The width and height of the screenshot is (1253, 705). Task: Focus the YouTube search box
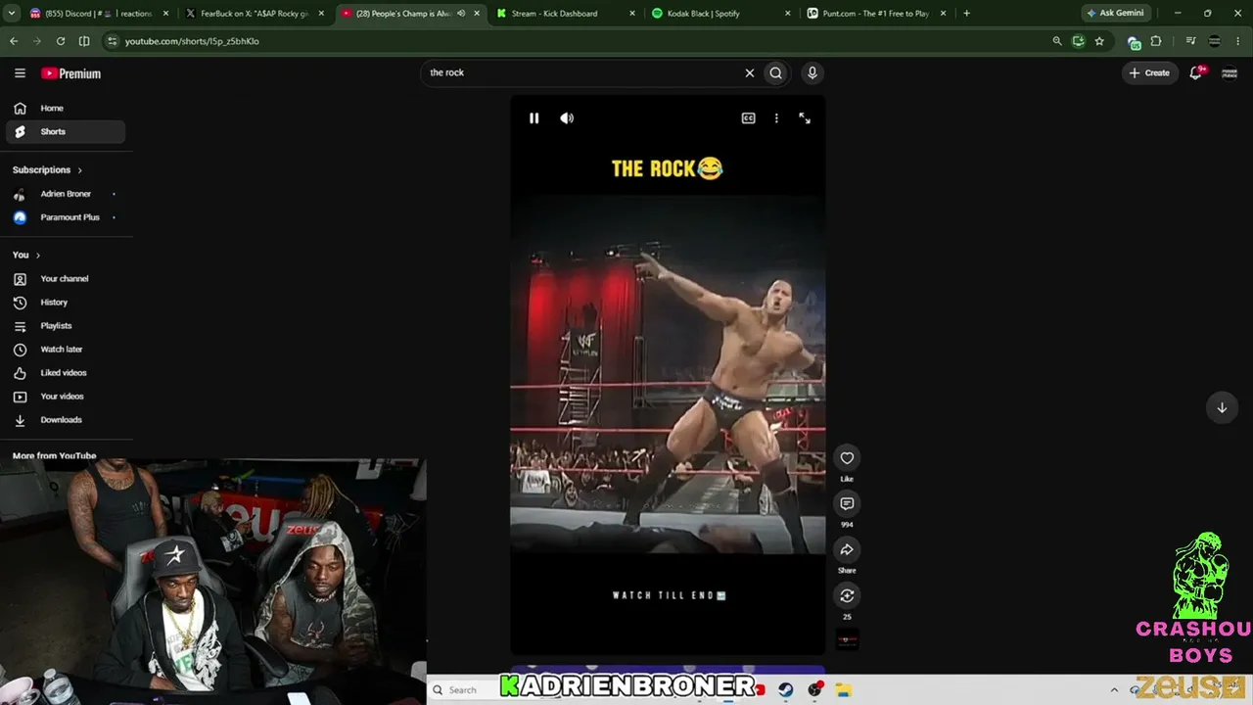(583, 72)
